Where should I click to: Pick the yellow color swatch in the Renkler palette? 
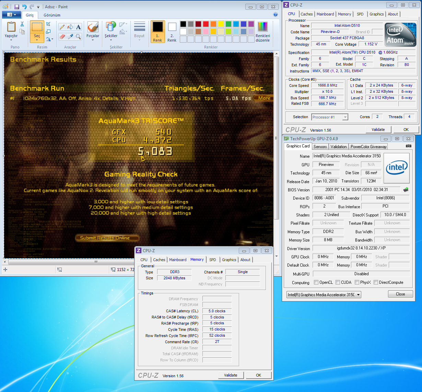(221, 24)
